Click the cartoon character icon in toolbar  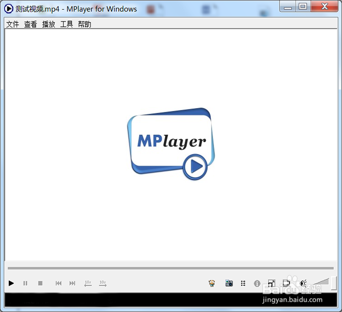click(x=212, y=283)
